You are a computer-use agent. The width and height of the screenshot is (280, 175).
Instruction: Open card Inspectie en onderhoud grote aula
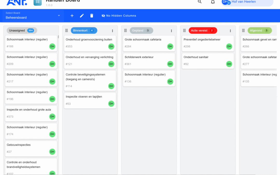pyautogui.click(x=31, y=114)
